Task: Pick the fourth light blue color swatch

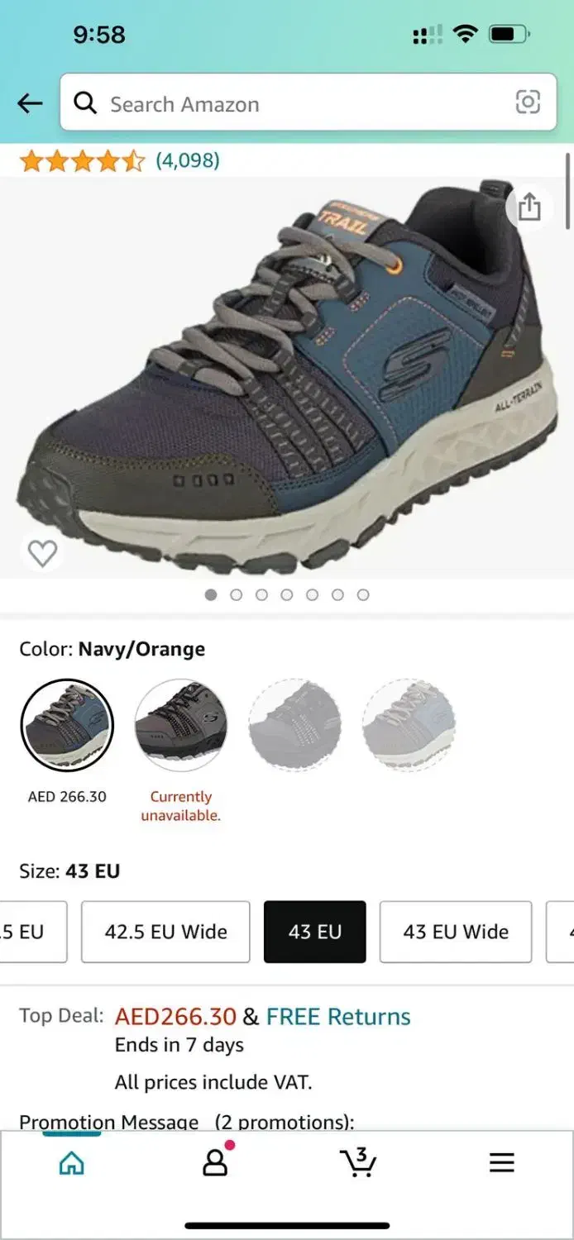Action: coord(409,726)
